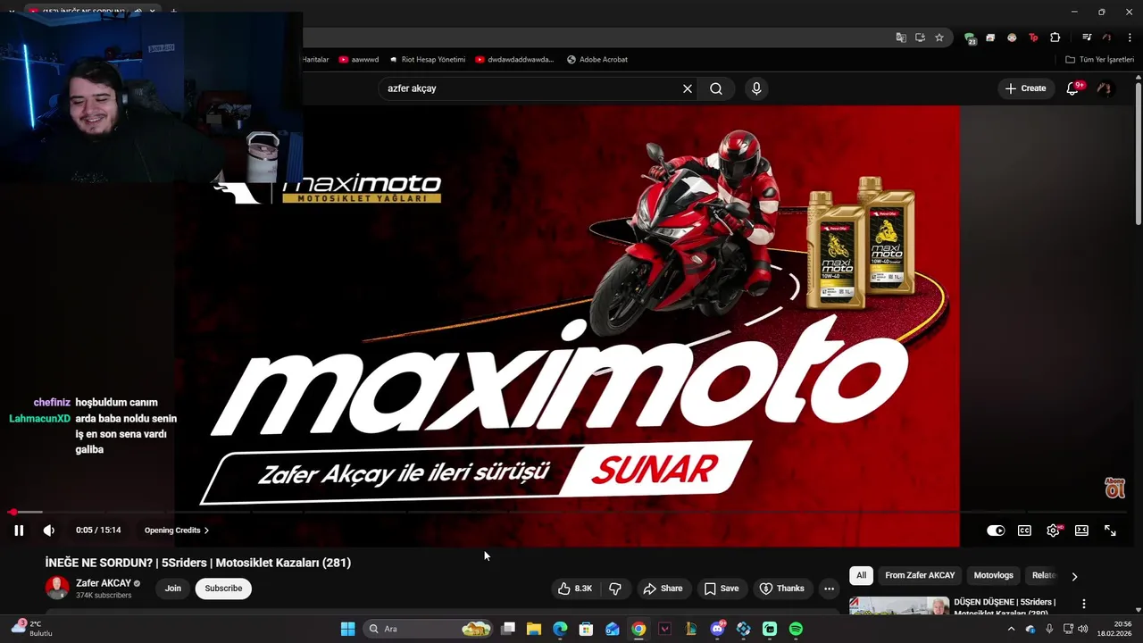Open the DÜŞEN DÜŞENE recommended video thumbnail
The image size is (1143, 643).
click(x=898, y=606)
